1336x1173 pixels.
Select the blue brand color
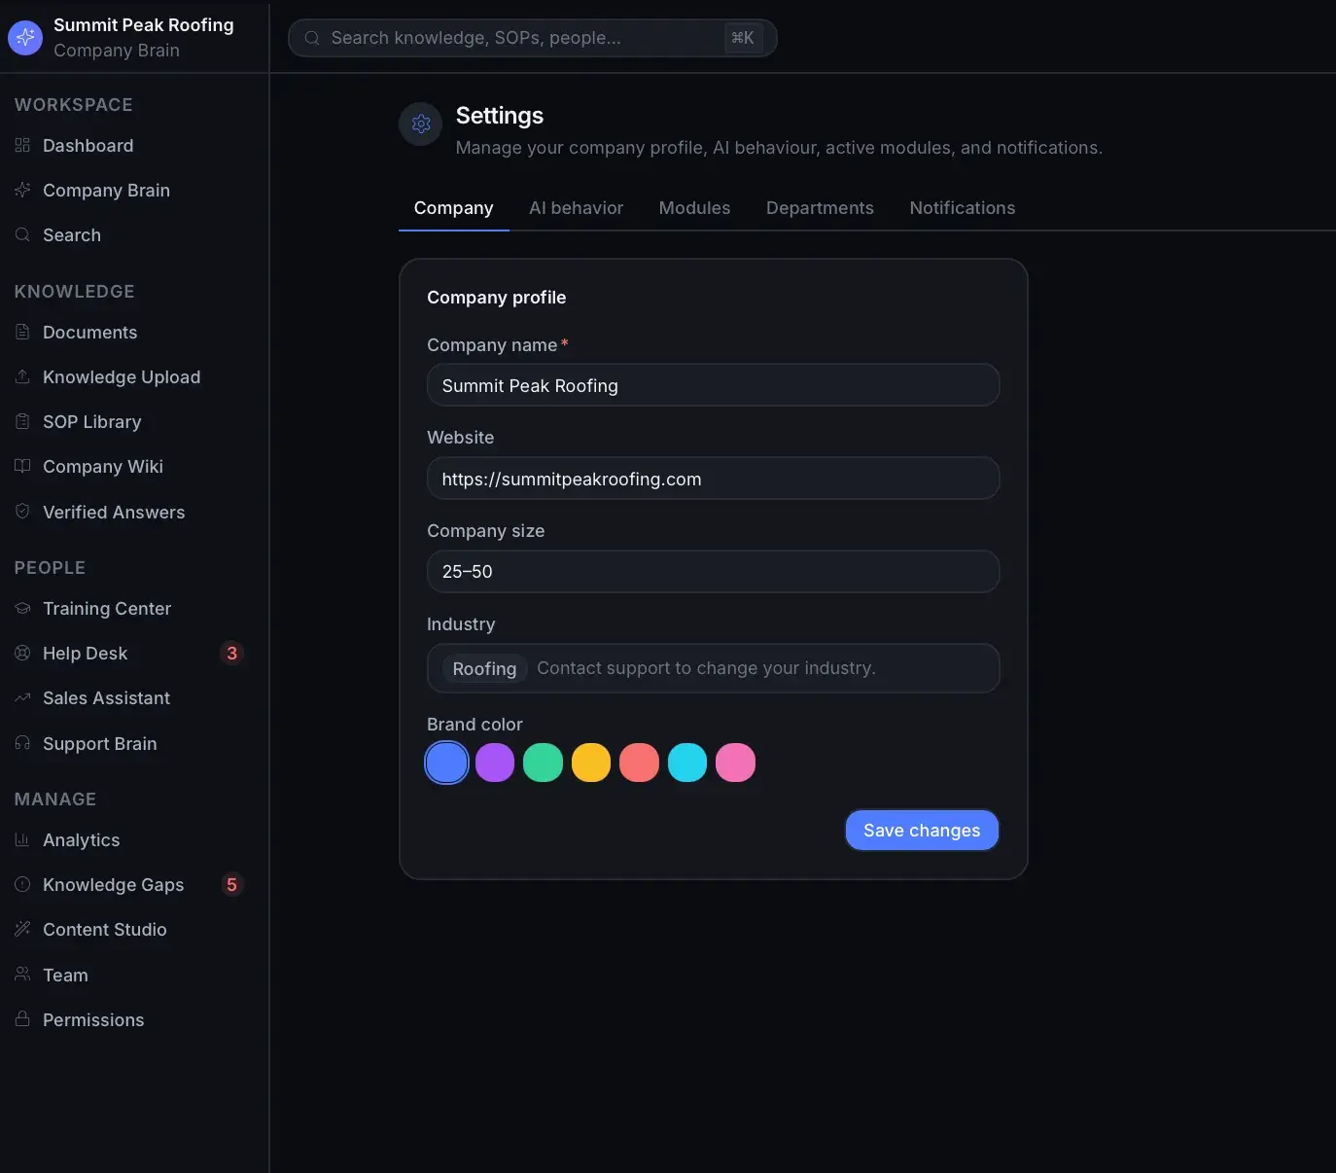click(x=446, y=763)
